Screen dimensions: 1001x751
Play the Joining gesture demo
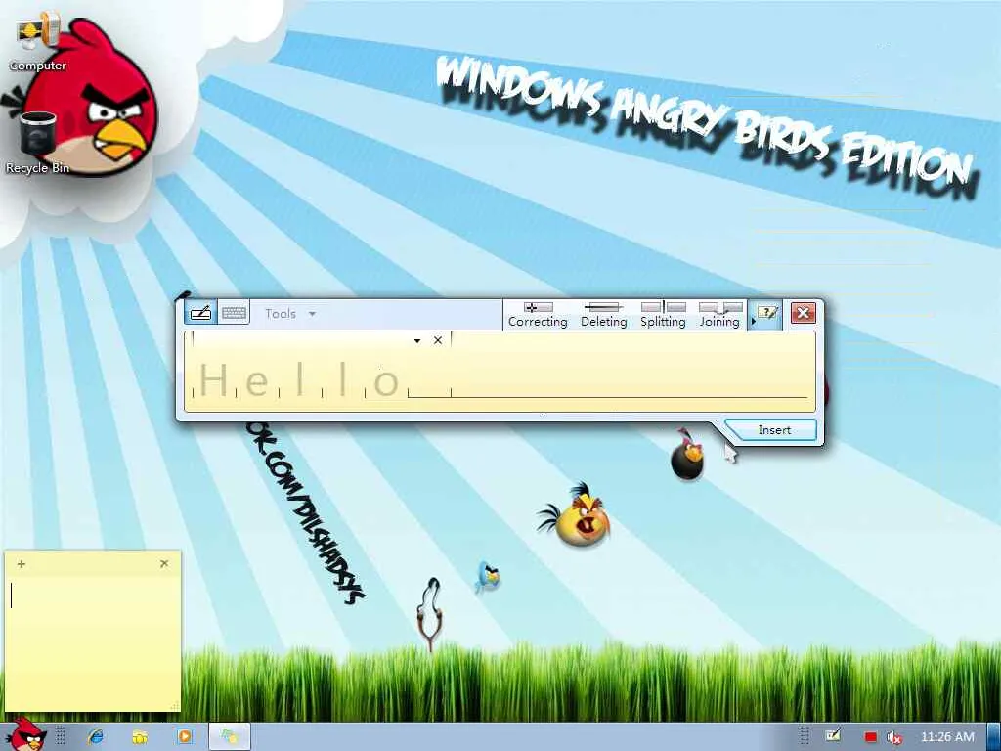click(x=719, y=315)
